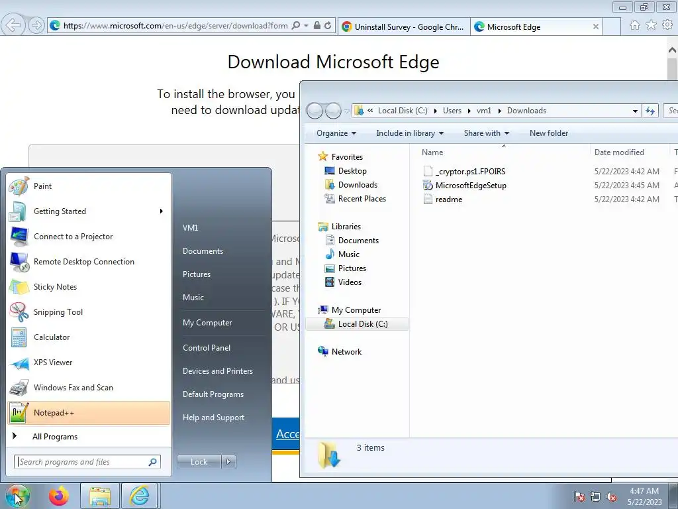Click the Internet Explorer forward arrow
Viewport: 678px width, 509px height.
point(36,26)
